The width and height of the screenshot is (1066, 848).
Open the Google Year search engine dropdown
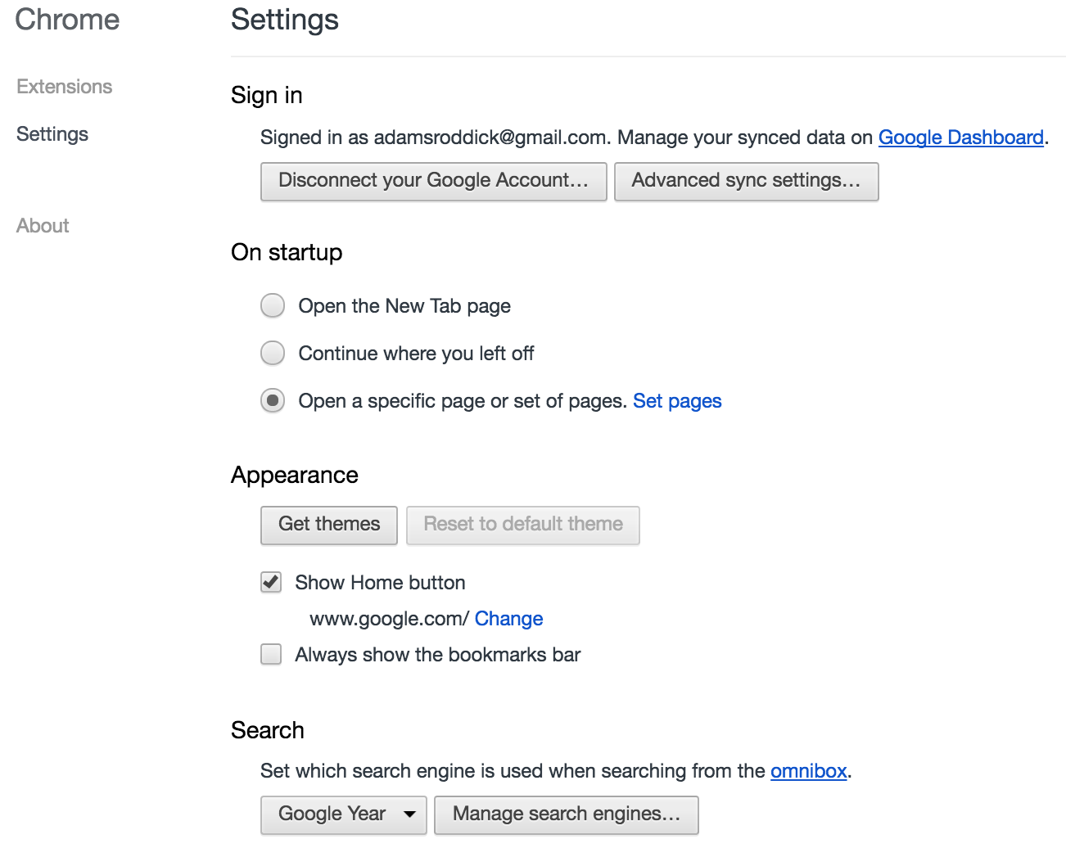point(344,814)
